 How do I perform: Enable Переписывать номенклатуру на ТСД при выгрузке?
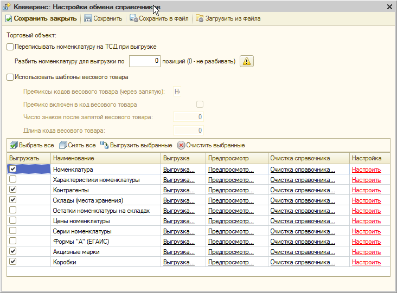tap(10, 47)
